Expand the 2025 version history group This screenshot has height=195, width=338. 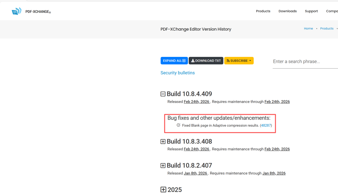point(163,190)
